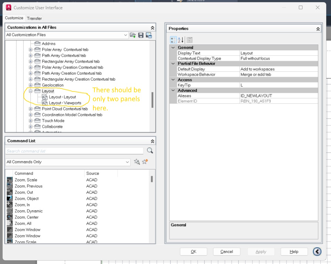Click the Help button
This screenshot has height=264, width=331.
(x=294, y=251)
